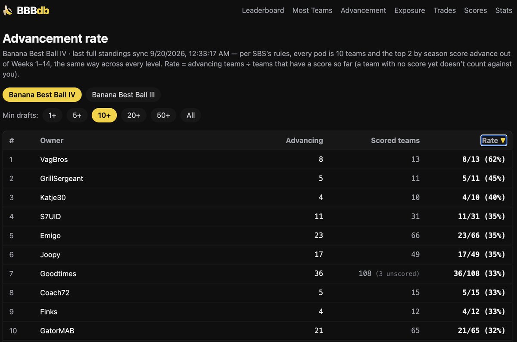Filter owners with 50+ drafts
The width and height of the screenshot is (517, 342).
[x=163, y=115]
